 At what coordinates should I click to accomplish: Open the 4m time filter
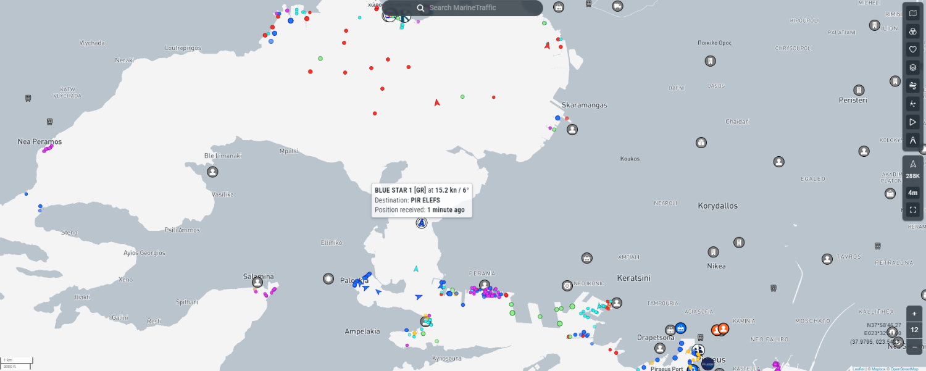[x=913, y=193]
